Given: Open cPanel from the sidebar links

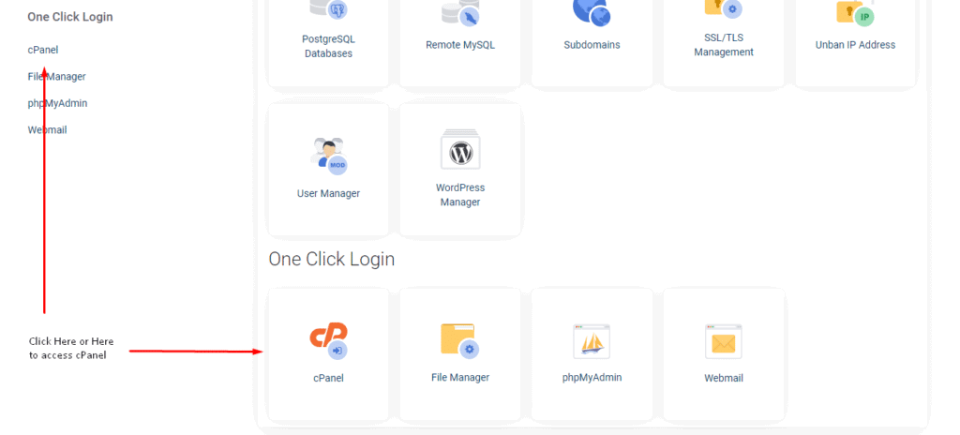Looking at the screenshot, I should 43,50.
